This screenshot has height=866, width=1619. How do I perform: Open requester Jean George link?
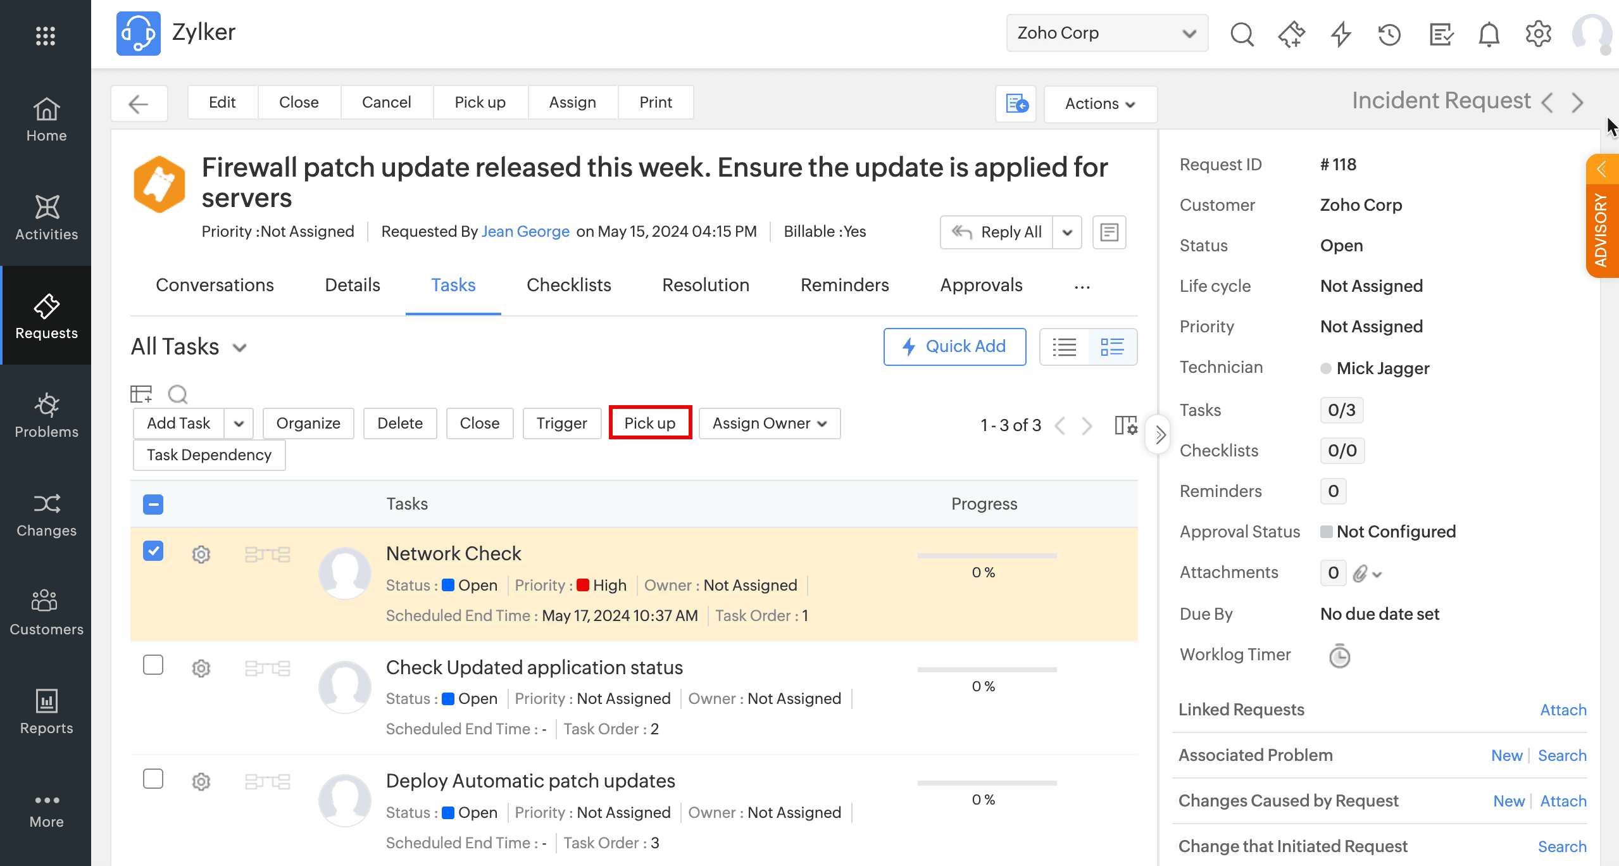525,232
